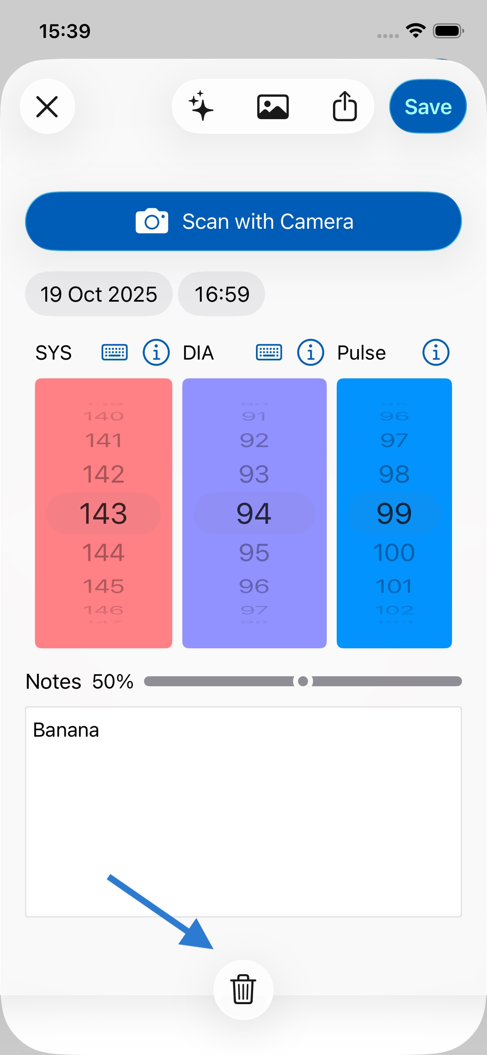This screenshot has width=487, height=1055.
Task: Select 142 in the SYS picker
Action: tap(103, 474)
